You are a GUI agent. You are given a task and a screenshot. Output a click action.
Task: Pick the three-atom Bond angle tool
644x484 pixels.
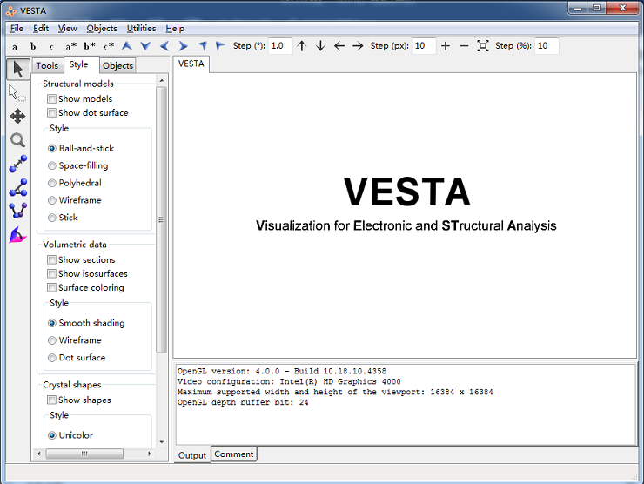(17, 187)
